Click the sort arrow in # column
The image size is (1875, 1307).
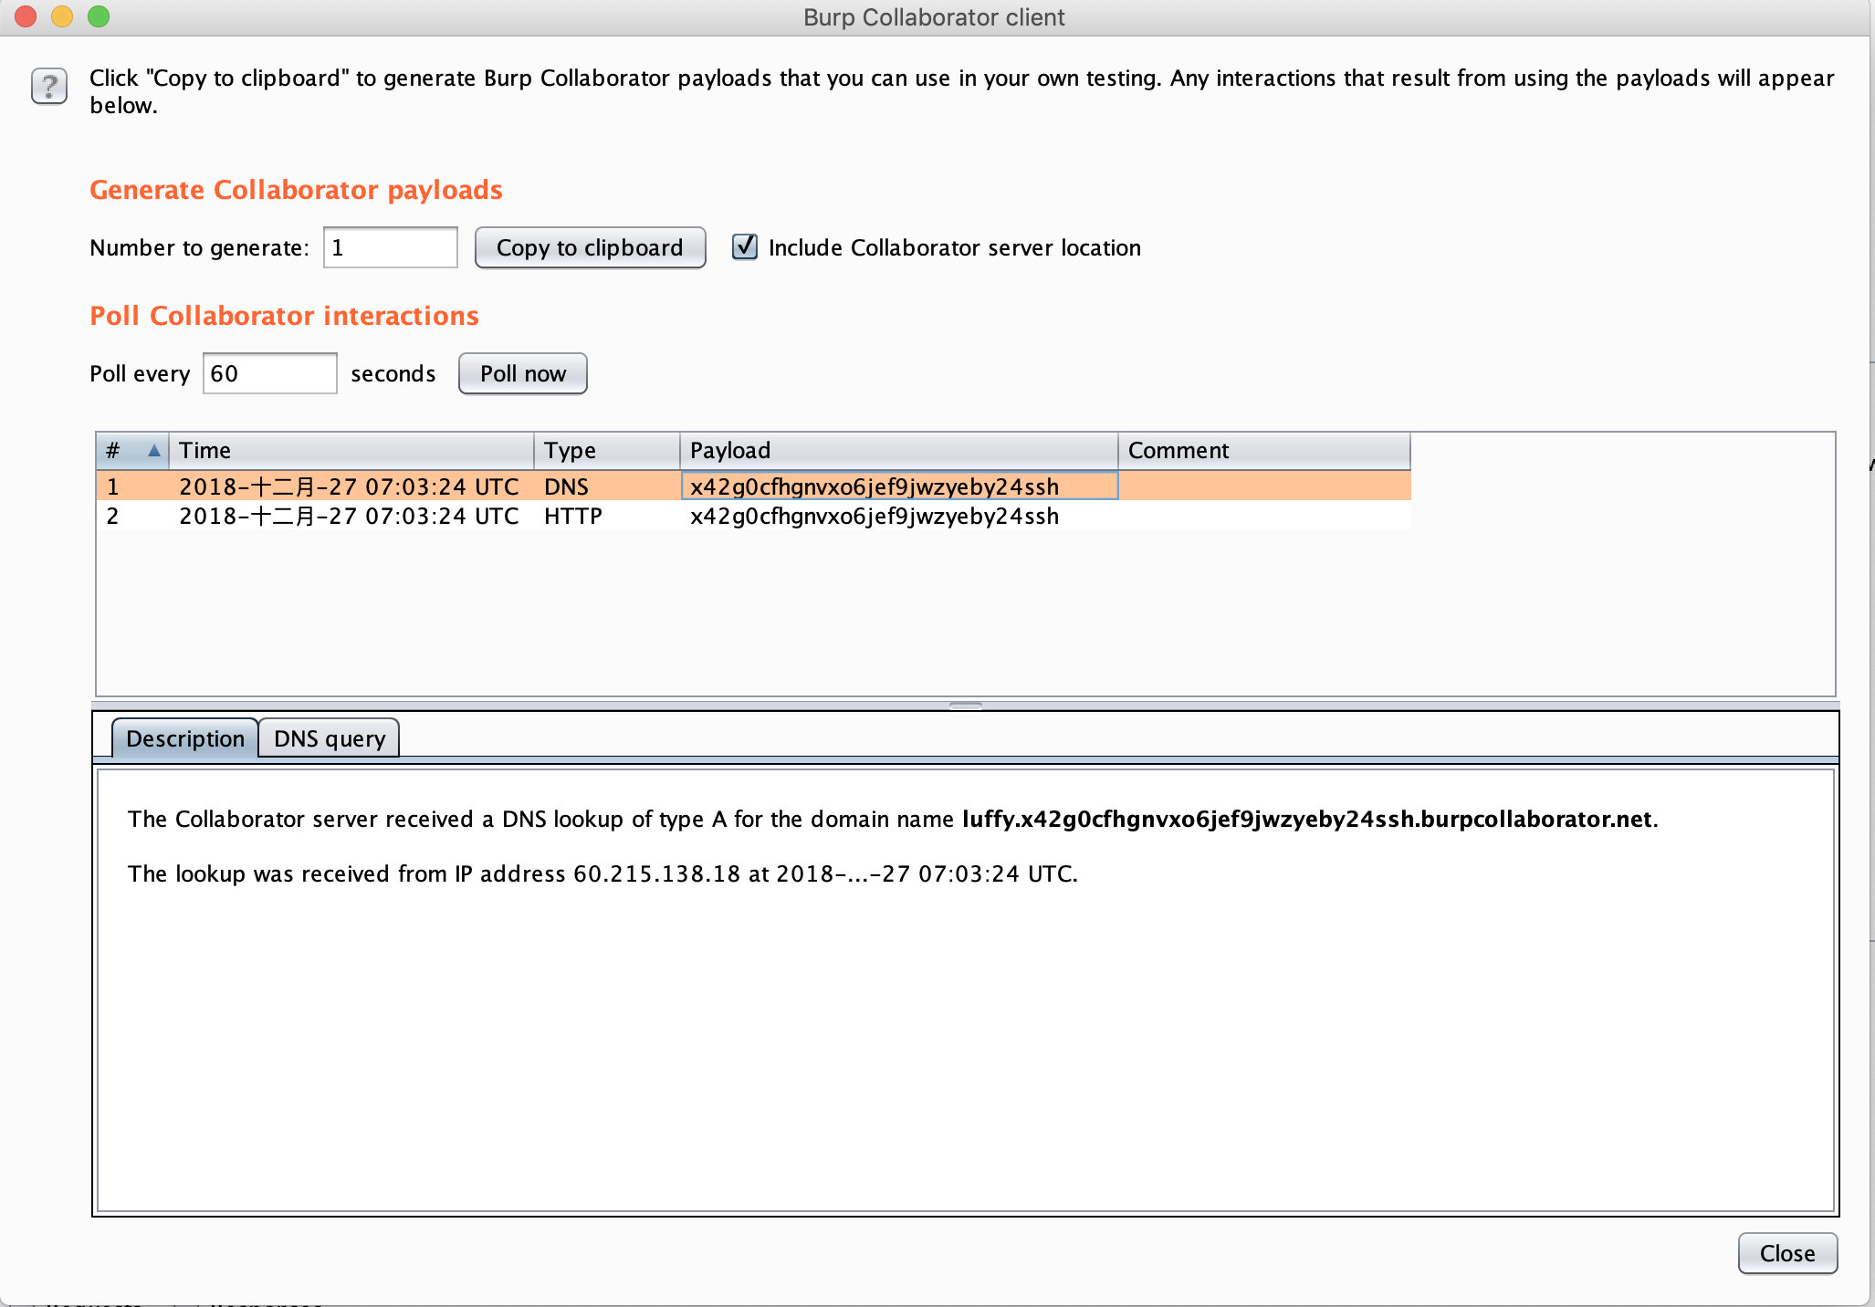click(x=154, y=450)
